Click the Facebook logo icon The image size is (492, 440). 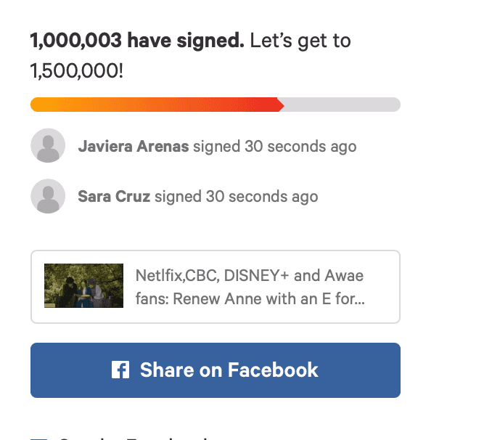pyautogui.click(x=120, y=370)
